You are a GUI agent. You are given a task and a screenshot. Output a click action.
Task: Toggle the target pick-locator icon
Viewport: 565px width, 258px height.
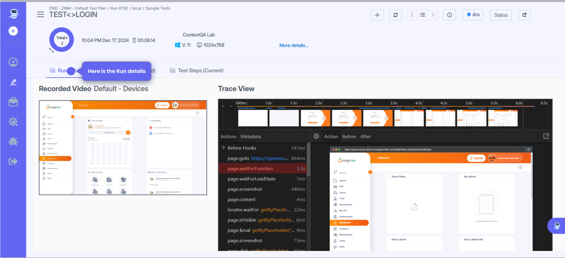click(x=316, y=136)
